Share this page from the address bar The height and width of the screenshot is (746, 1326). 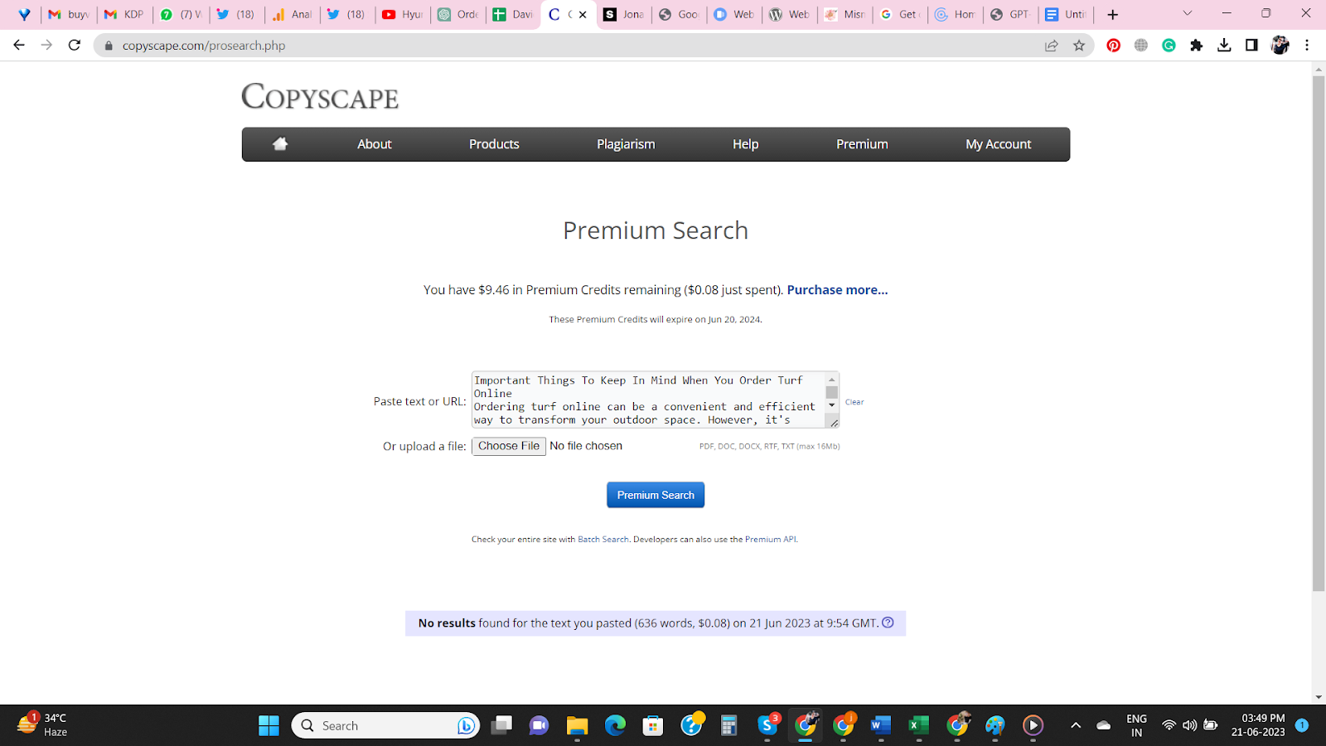point(1051,46)
